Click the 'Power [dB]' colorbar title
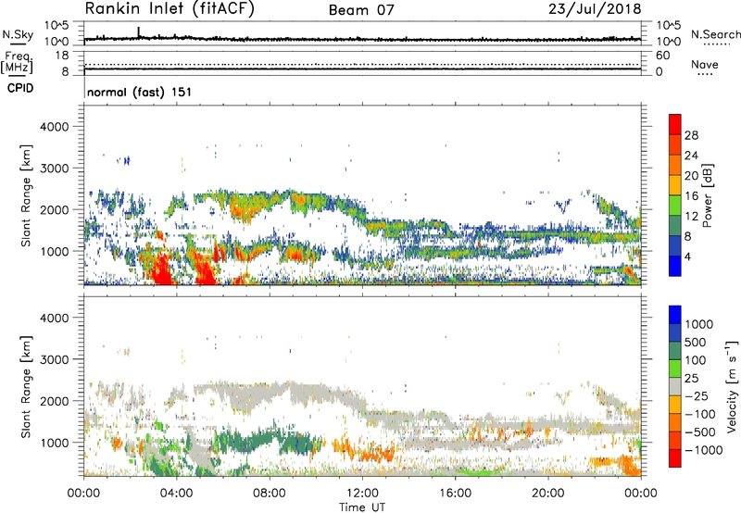The image size is (741, 513). (708, 195)
